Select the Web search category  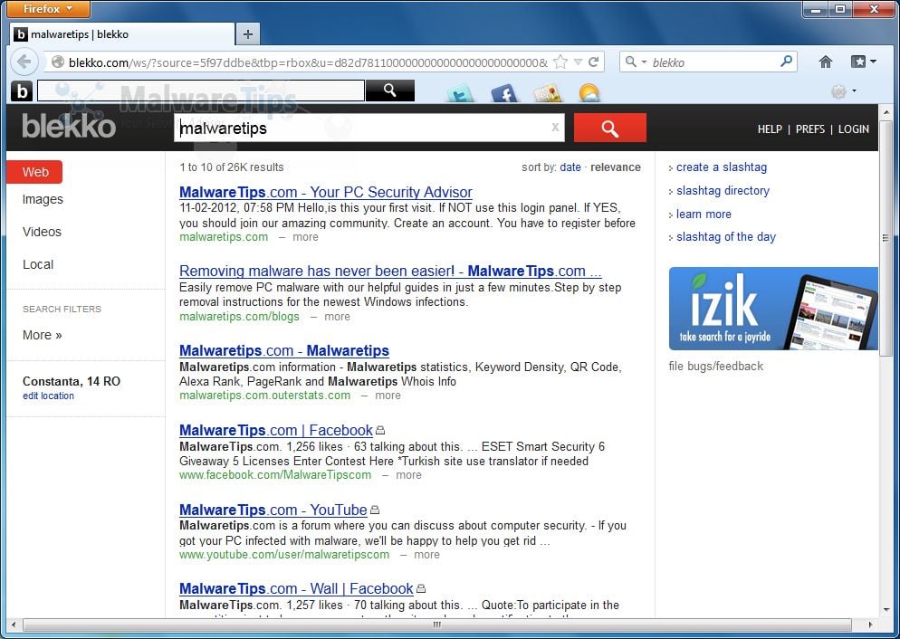(x=34, y=172)
